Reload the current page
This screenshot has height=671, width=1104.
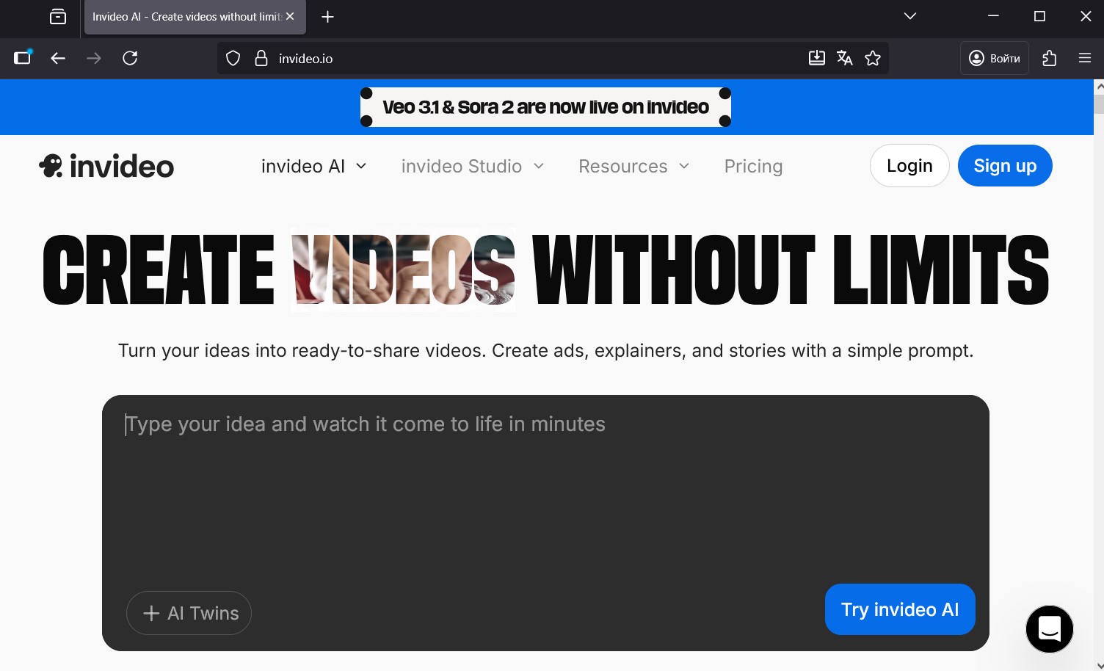click(130, 59)
